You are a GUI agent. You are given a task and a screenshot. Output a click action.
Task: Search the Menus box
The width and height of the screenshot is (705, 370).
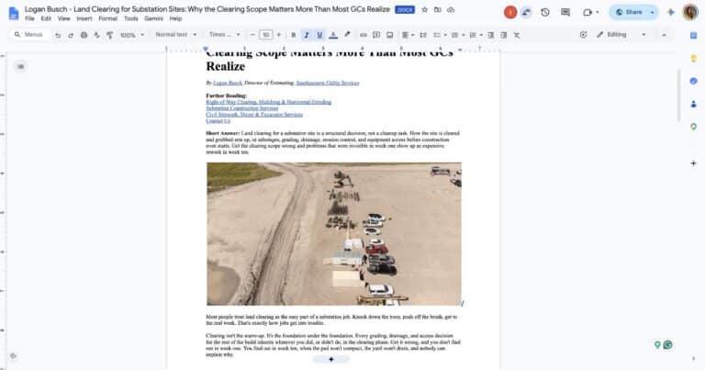coord(30,35)
